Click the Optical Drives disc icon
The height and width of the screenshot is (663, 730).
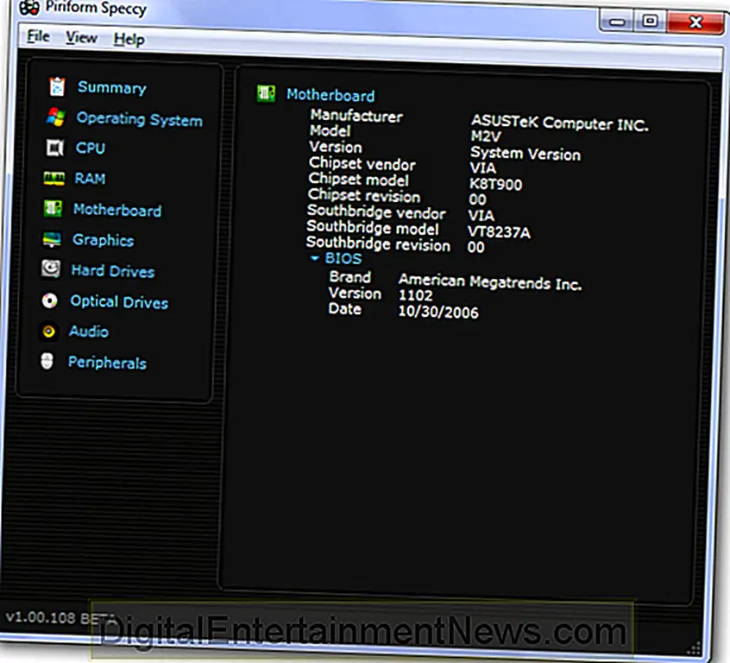tap(49, 300)
